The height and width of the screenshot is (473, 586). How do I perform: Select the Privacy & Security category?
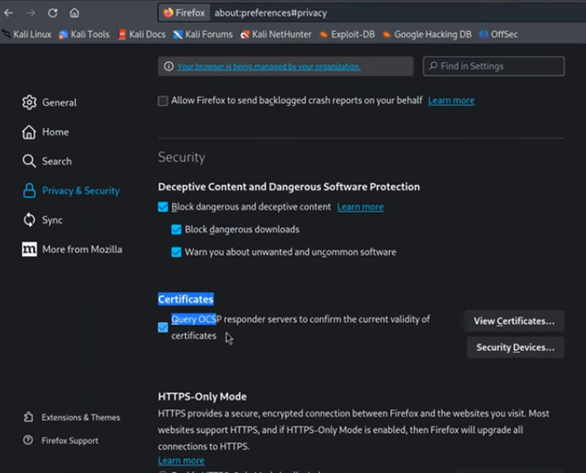81,190
